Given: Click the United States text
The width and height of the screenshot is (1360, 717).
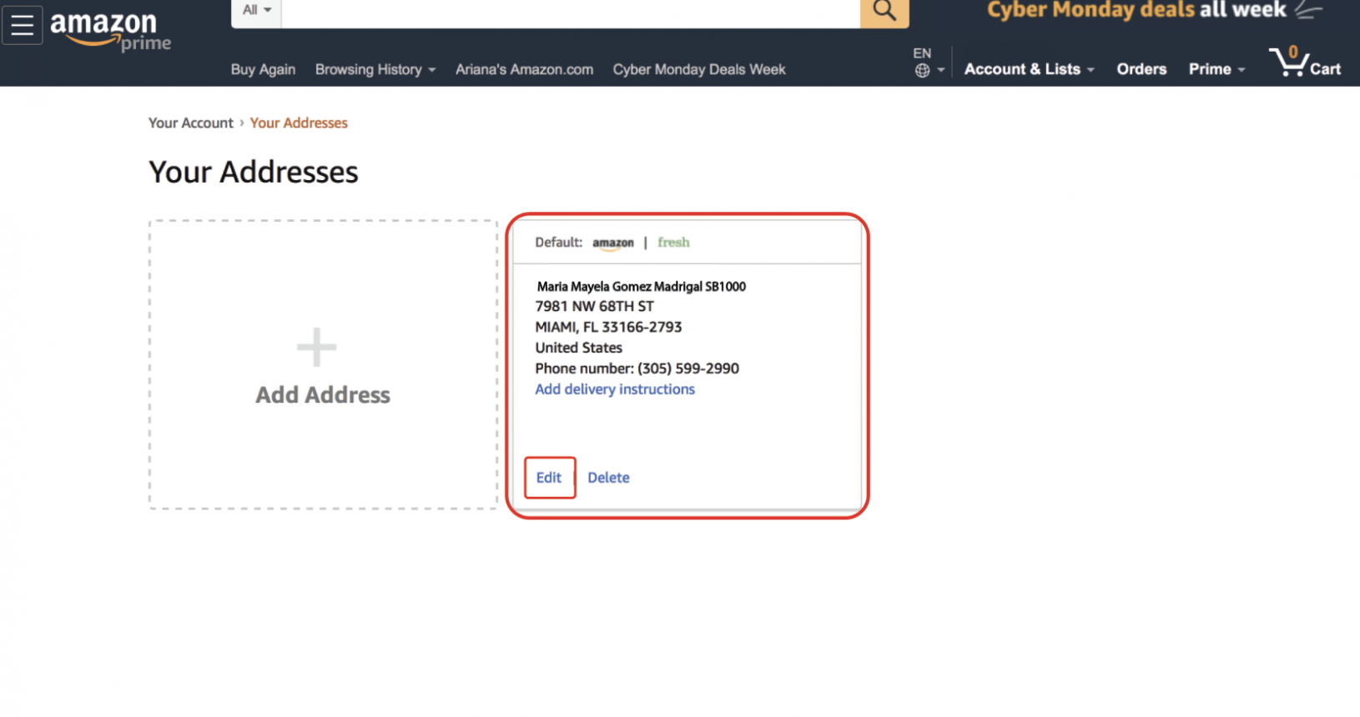Looking at the screenshot, I should click(578, 348).
